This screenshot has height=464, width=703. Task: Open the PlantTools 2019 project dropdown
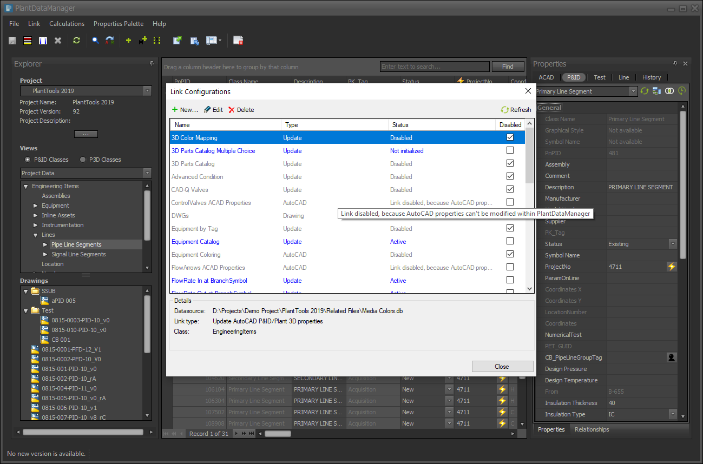[148, 91]
